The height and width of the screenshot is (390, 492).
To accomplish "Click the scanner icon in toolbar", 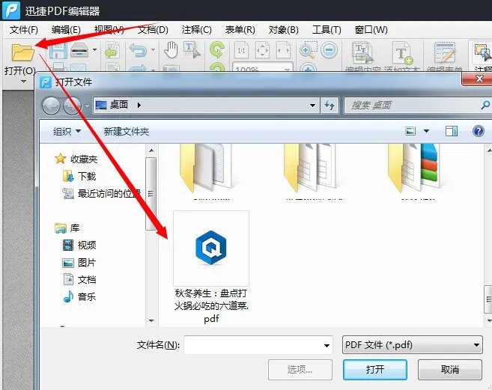I will tap(79, 50).
